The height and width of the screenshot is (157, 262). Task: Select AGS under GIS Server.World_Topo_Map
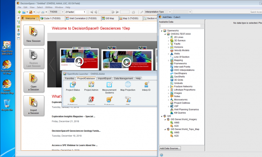coord(176,136)
